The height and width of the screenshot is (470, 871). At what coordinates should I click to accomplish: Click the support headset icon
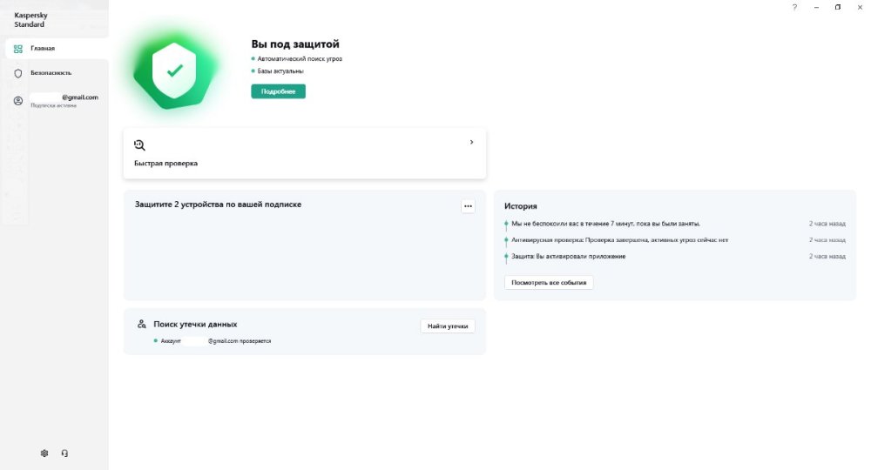[64, 453]
